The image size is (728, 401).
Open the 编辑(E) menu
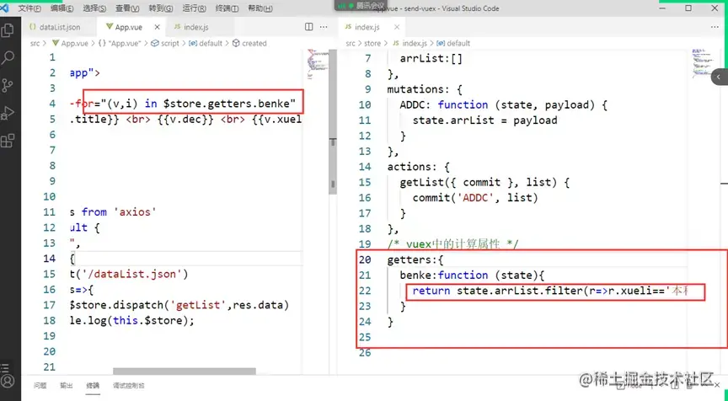tap(62, 8)
